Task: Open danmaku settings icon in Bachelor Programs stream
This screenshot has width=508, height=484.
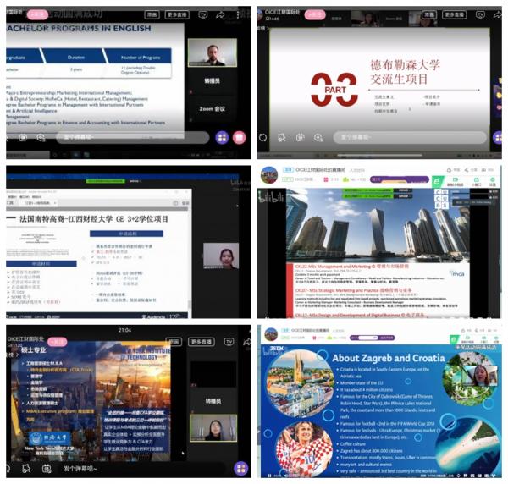Action: pos(23,138)
